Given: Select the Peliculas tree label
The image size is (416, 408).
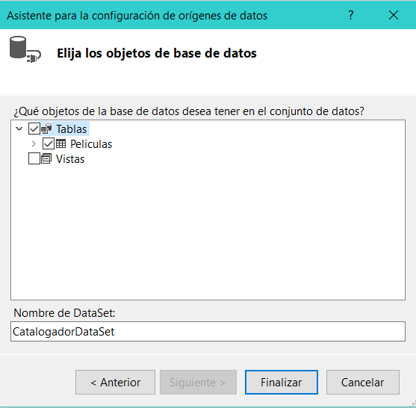Looking at the screenshot, I should click(x=91, y=144).
